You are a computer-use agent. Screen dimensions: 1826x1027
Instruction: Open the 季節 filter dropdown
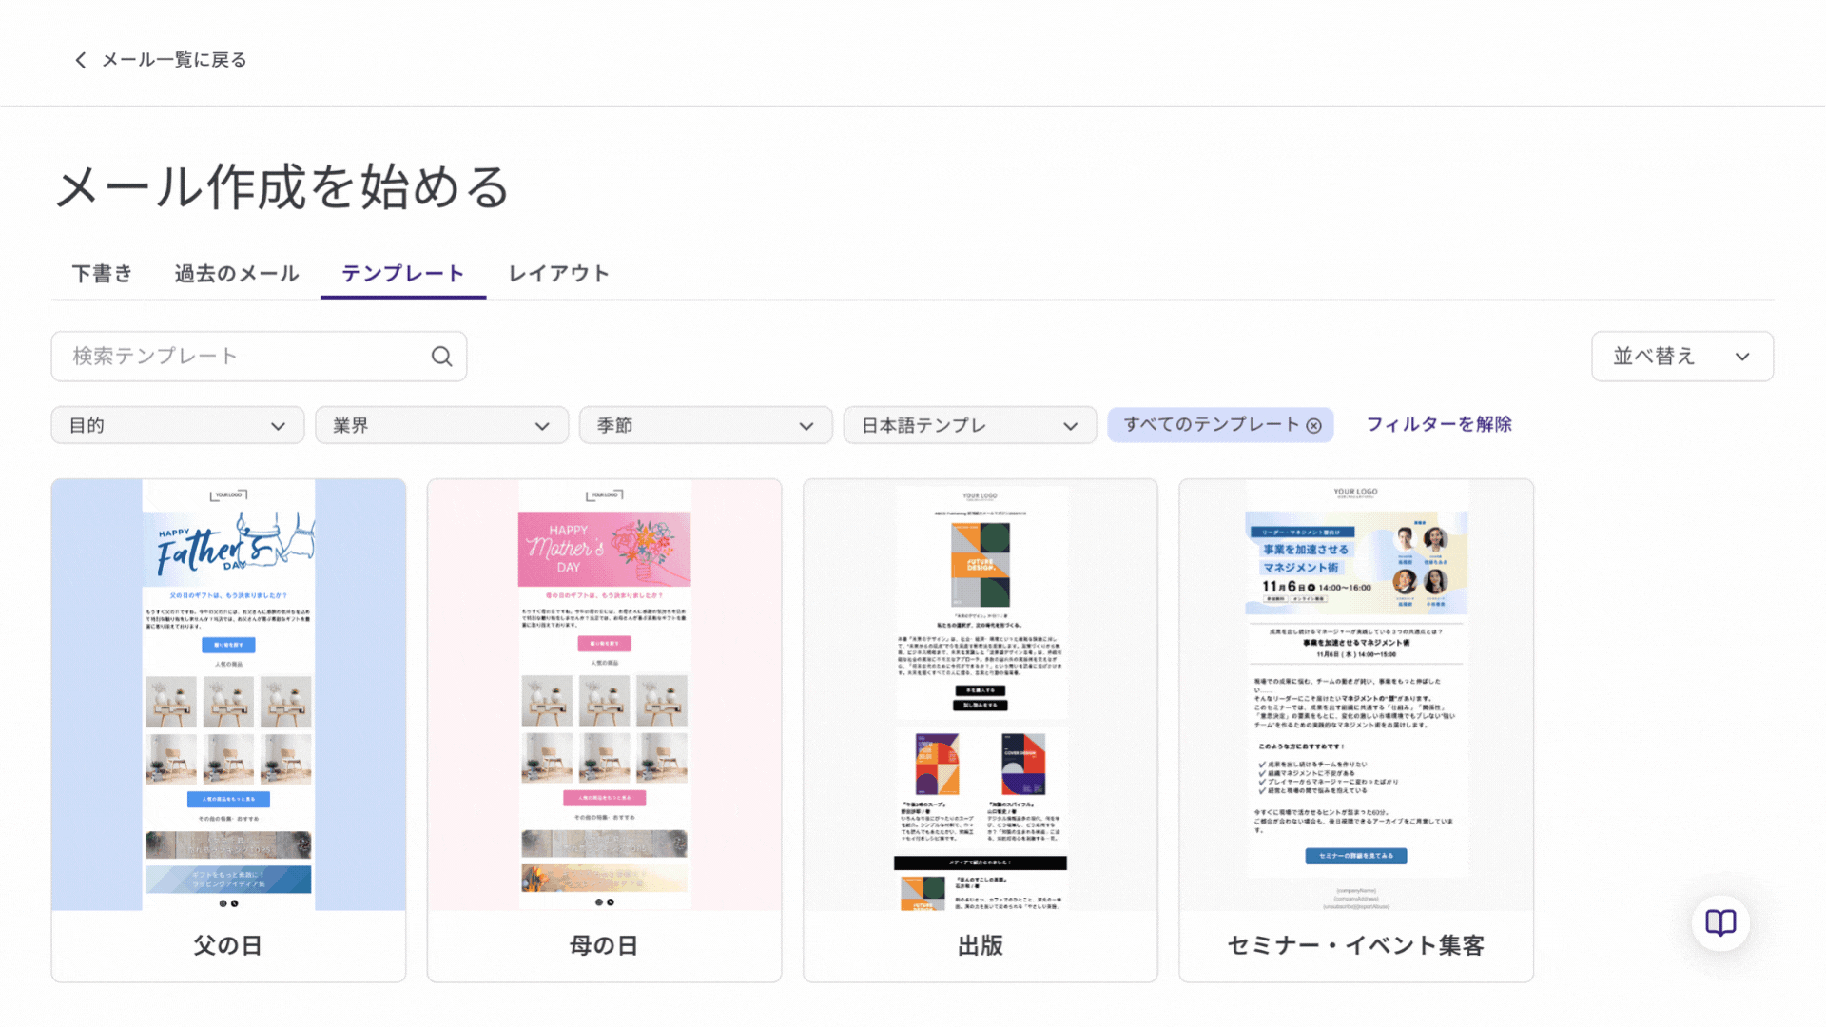(x=706, y=425)
